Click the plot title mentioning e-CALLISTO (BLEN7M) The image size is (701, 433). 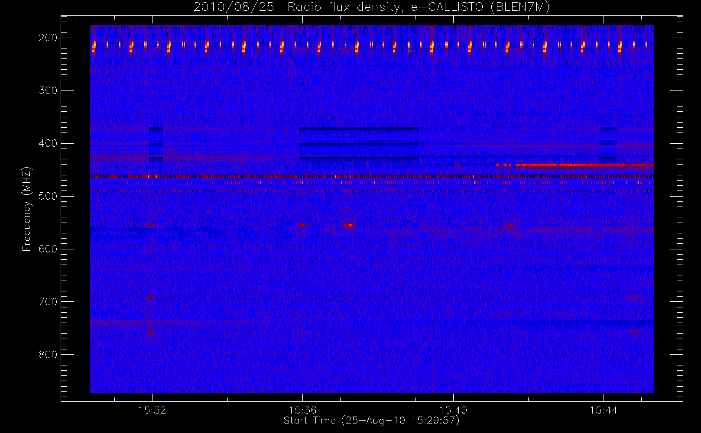pos(372,7)
